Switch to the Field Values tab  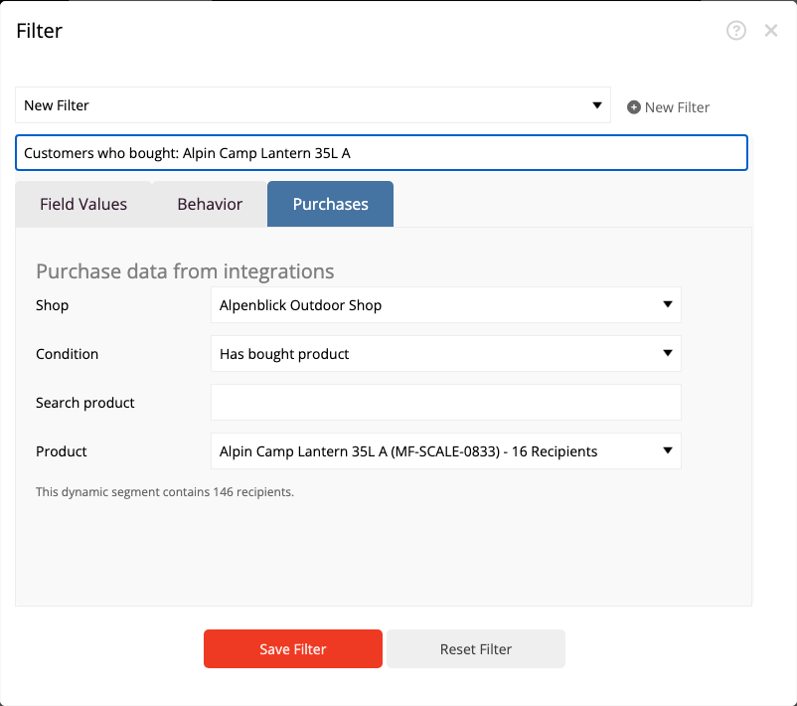83,204
